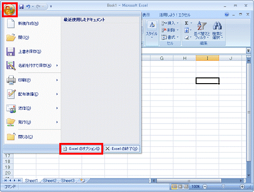Choose 新規作成(N) in the Office menu
The height and width of the screenshot is (192, 254).
32,23
